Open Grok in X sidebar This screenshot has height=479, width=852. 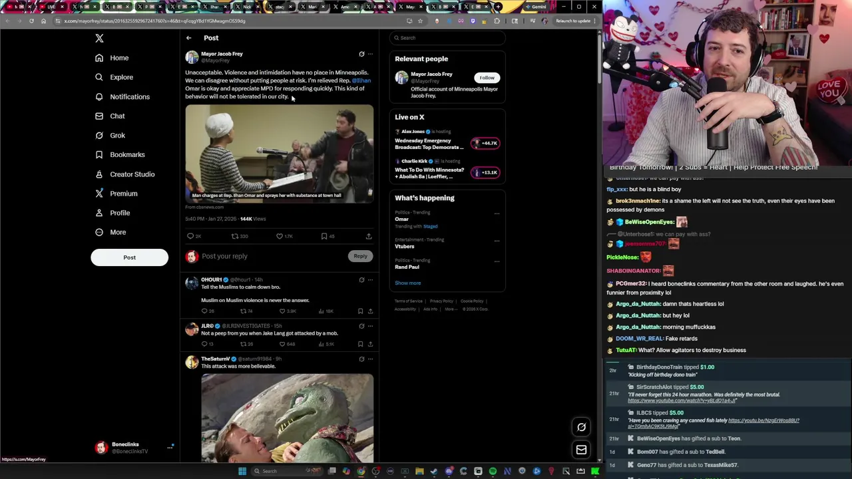[110, 135]
